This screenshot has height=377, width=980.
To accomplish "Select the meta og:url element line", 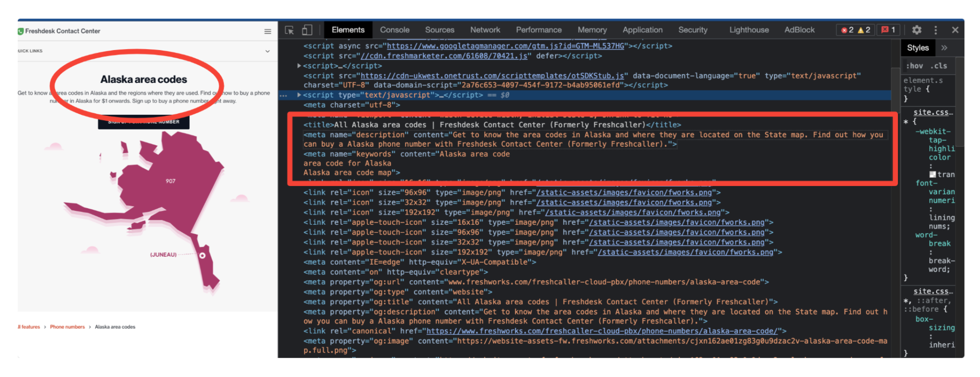I will click(536, 282).
